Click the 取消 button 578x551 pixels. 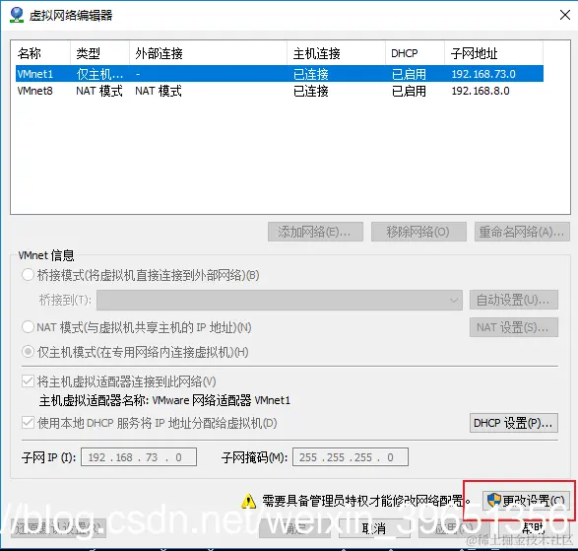[x=374, y=528]
